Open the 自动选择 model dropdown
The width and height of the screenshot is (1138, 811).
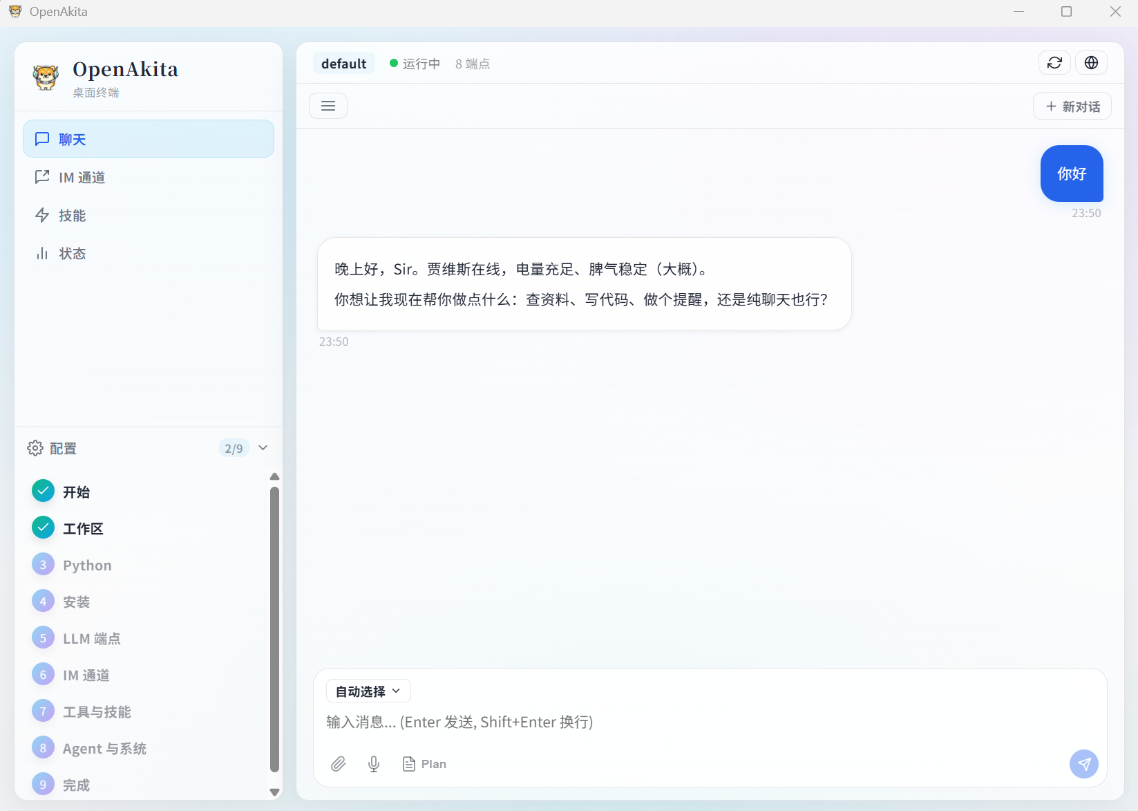[368, 691]
